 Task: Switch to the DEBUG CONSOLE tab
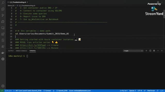pos(21,51)
